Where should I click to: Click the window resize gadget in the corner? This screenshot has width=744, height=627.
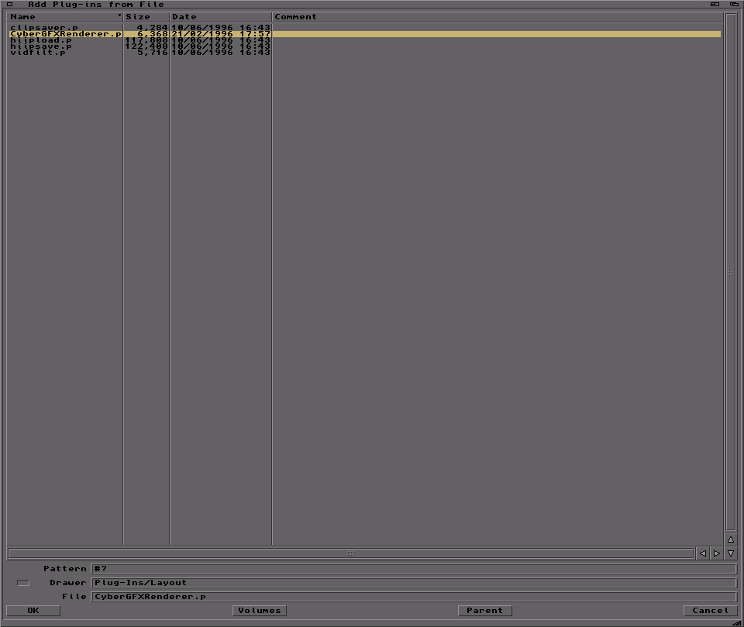coord(736,621)
